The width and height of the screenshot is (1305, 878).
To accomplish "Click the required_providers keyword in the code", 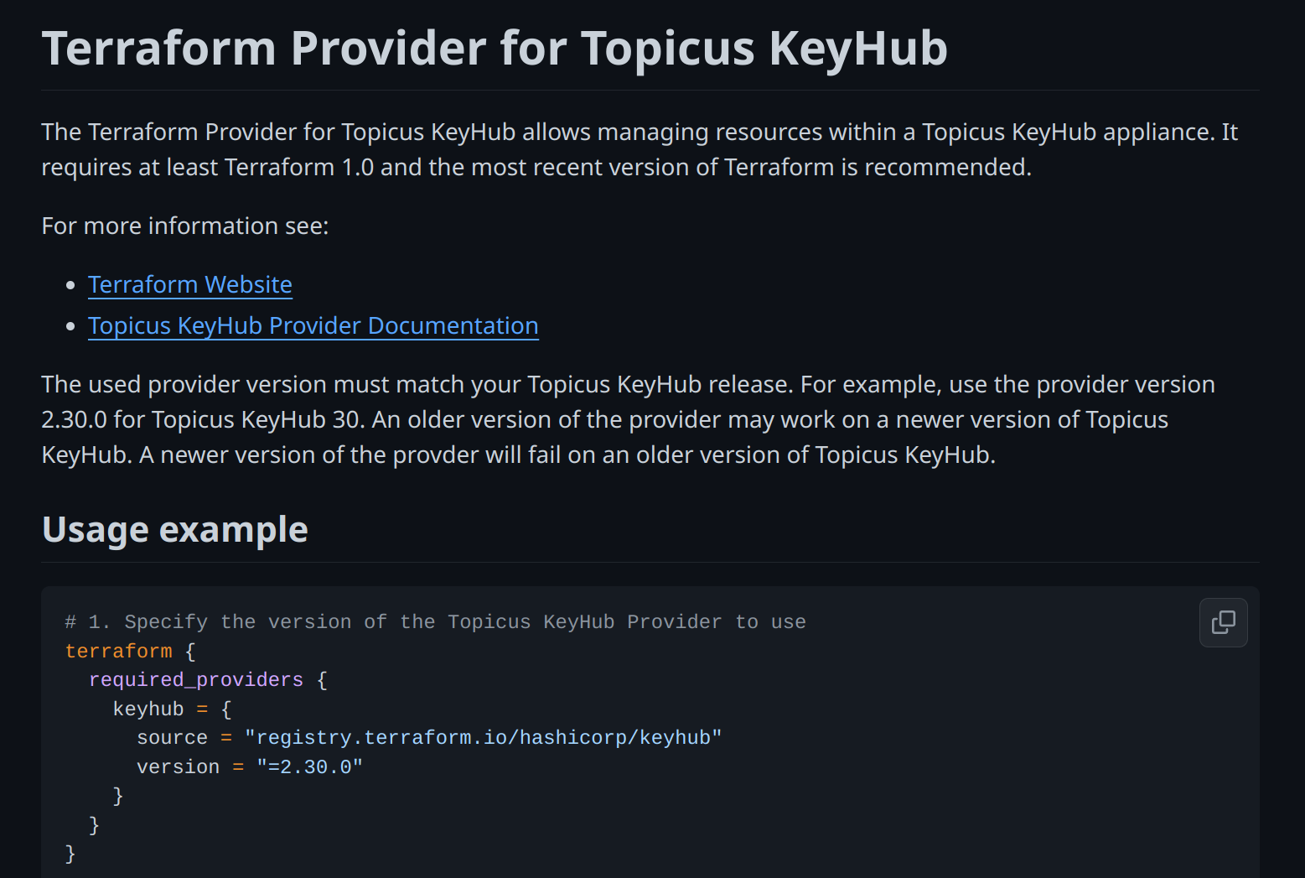I will [x=196, y=680].
